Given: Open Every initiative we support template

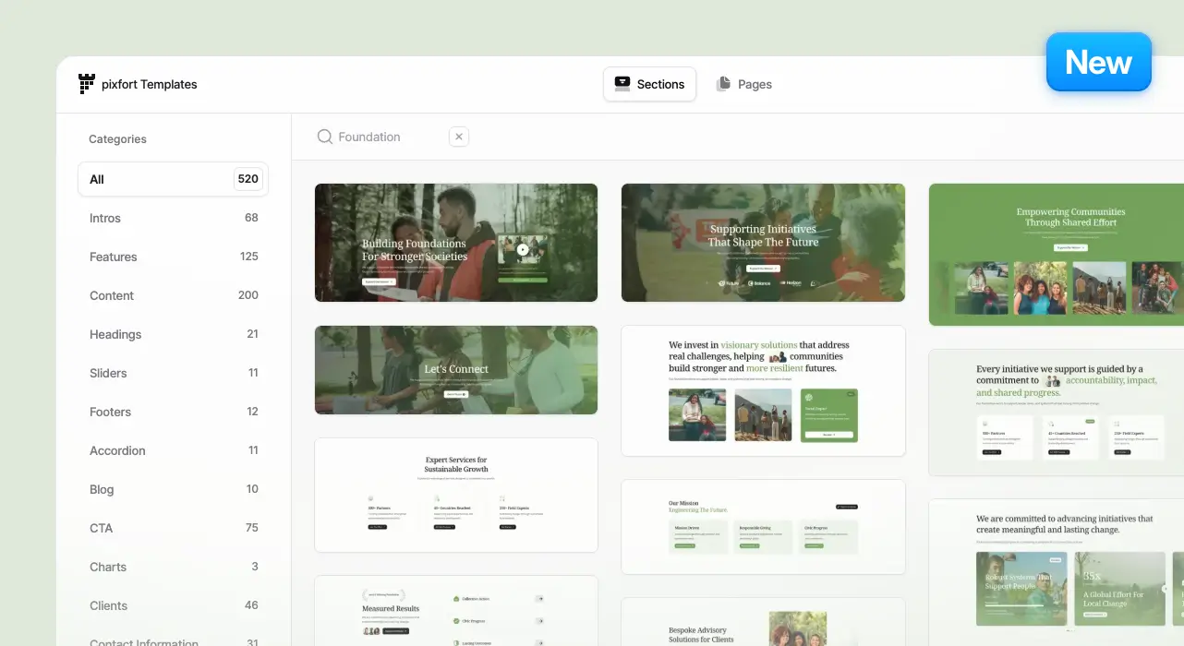Looking at the screenshot, I should (x=1057, y=413).
